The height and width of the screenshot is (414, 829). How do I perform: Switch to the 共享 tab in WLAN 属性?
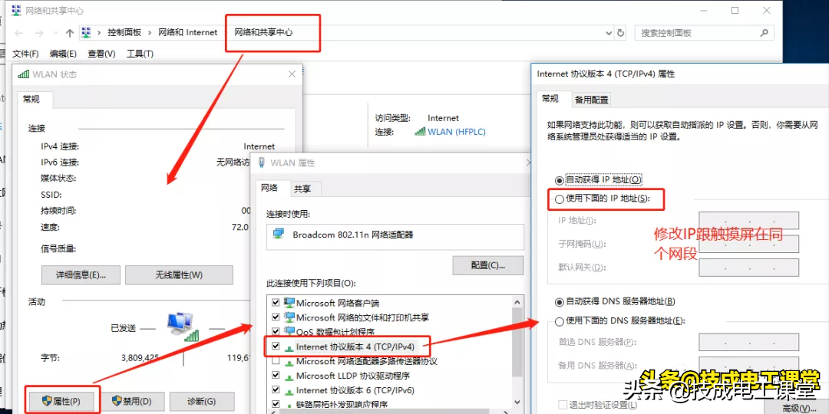pyautogui.click(x=302, y=188)
